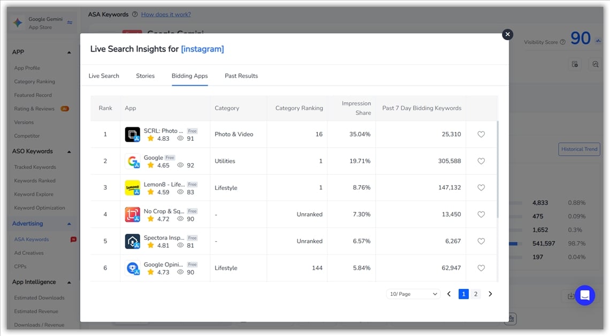Open the How does it work link

[x=166, y=14]
